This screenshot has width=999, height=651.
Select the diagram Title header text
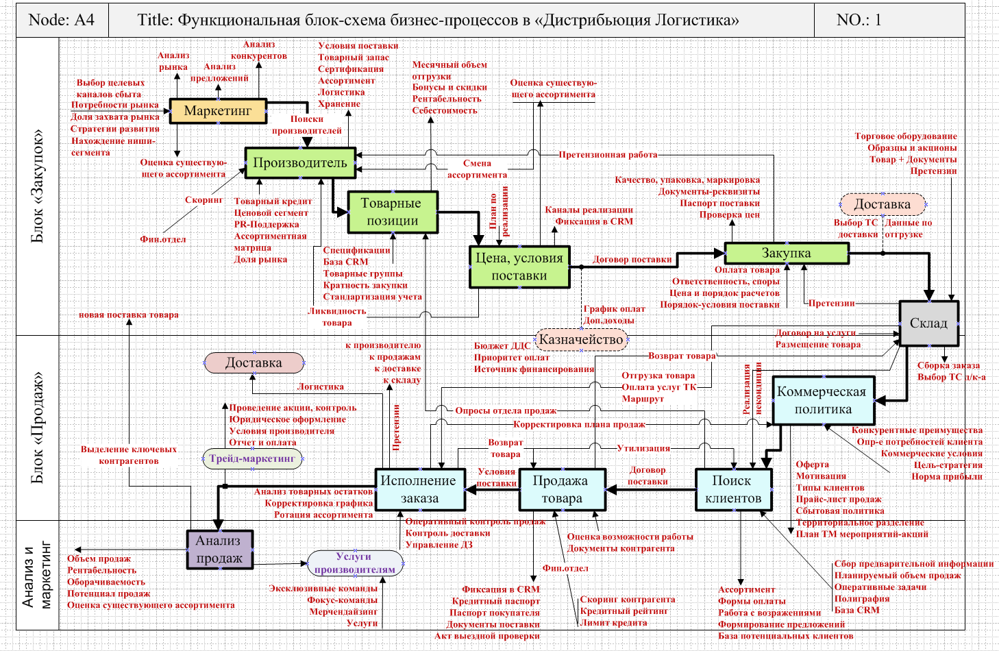pyautogui.click(x=439, y=20)
